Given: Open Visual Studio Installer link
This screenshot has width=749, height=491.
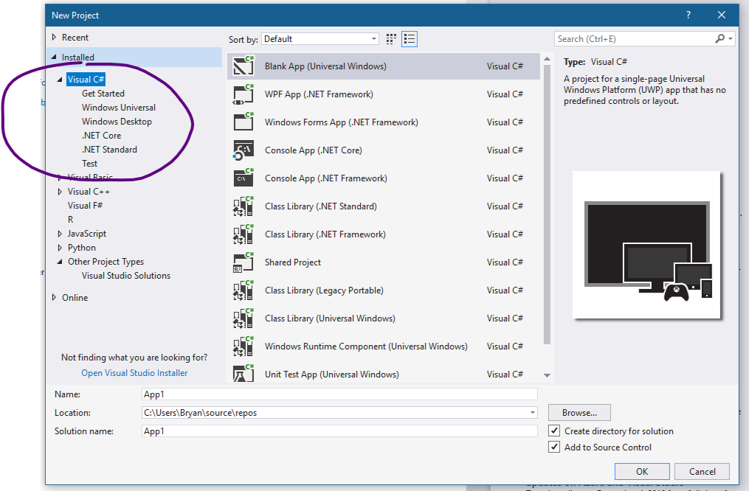Looking at the screenshot, I should coord(134,372).
